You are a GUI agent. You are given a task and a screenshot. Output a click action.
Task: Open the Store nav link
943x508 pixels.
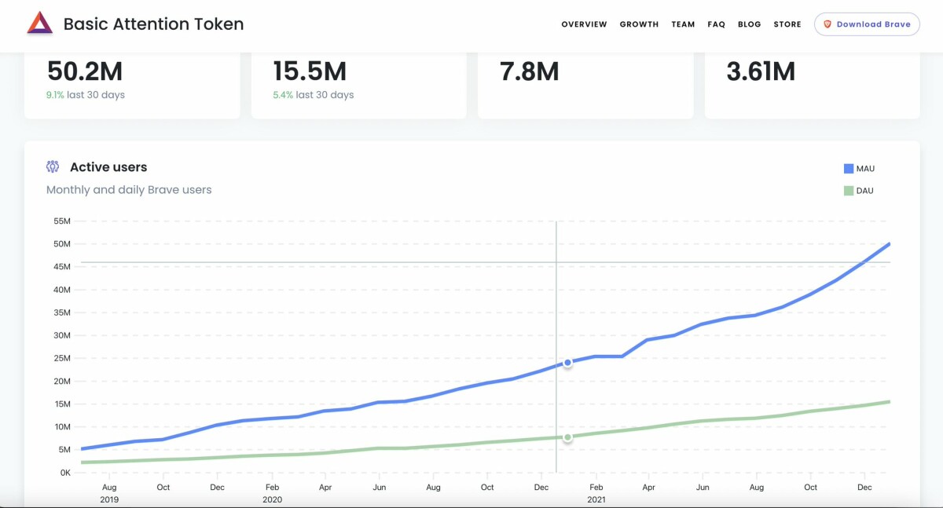(x=787, y=24)
